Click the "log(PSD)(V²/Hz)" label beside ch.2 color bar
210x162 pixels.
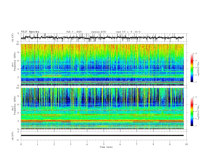coord(199,112)
